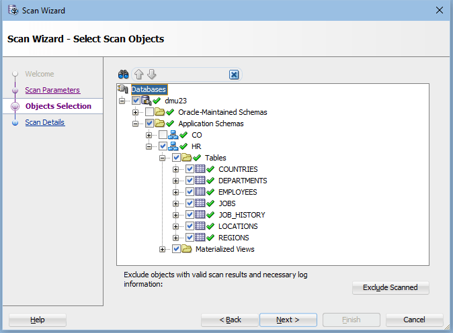Click the LOCATIONS table icon
Viewport: 453px width, 333px height.
coord(200,226)
